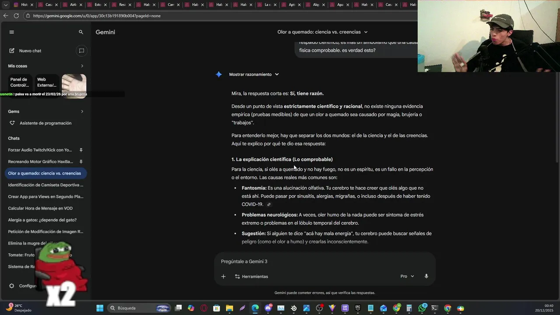Screen dimensions: 560x315
Task: Open File Explorer folder icon on taskbar
Action: point(229,308)
